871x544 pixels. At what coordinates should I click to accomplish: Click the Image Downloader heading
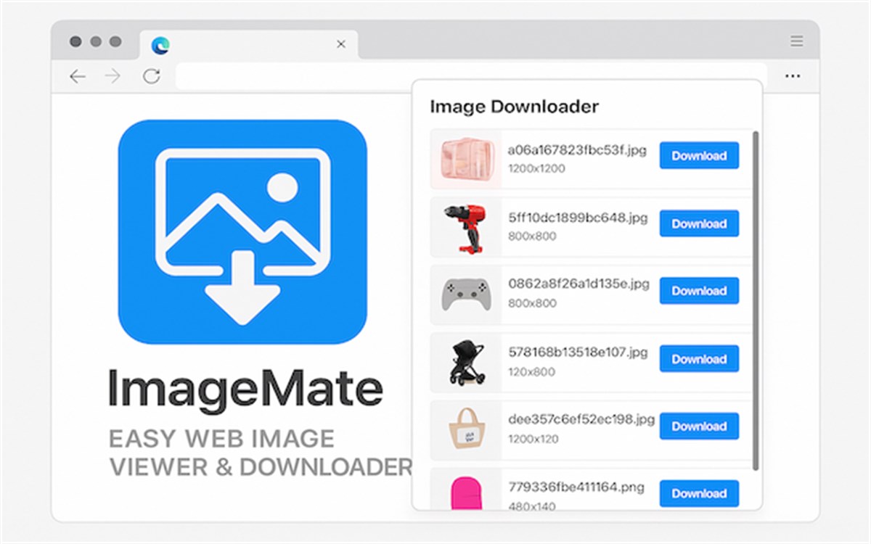pyautogui.click(x=514, y=107)
